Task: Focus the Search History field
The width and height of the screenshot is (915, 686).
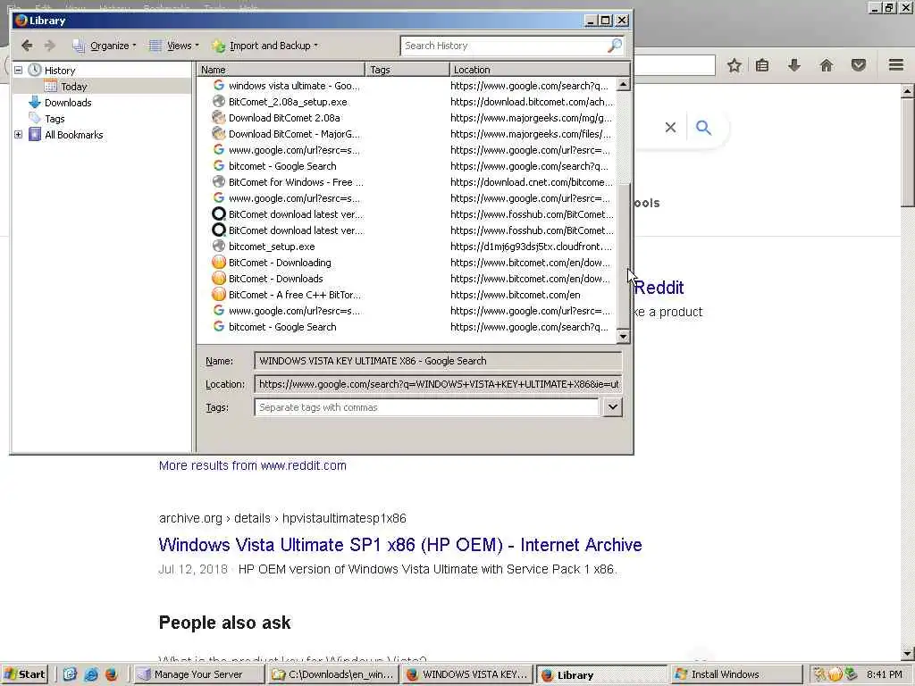Action: tap(503, 46)
